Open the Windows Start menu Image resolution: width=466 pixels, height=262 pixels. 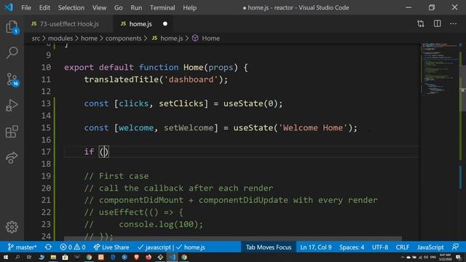click(6, 257)
